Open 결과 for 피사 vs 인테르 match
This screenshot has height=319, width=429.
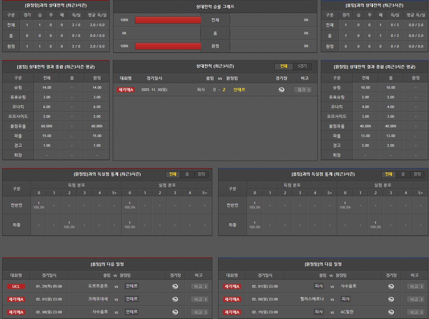(x=303, y=90)
